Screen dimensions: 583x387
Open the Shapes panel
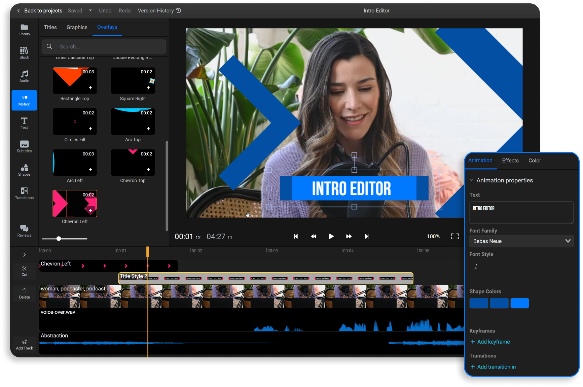(24, 170)
